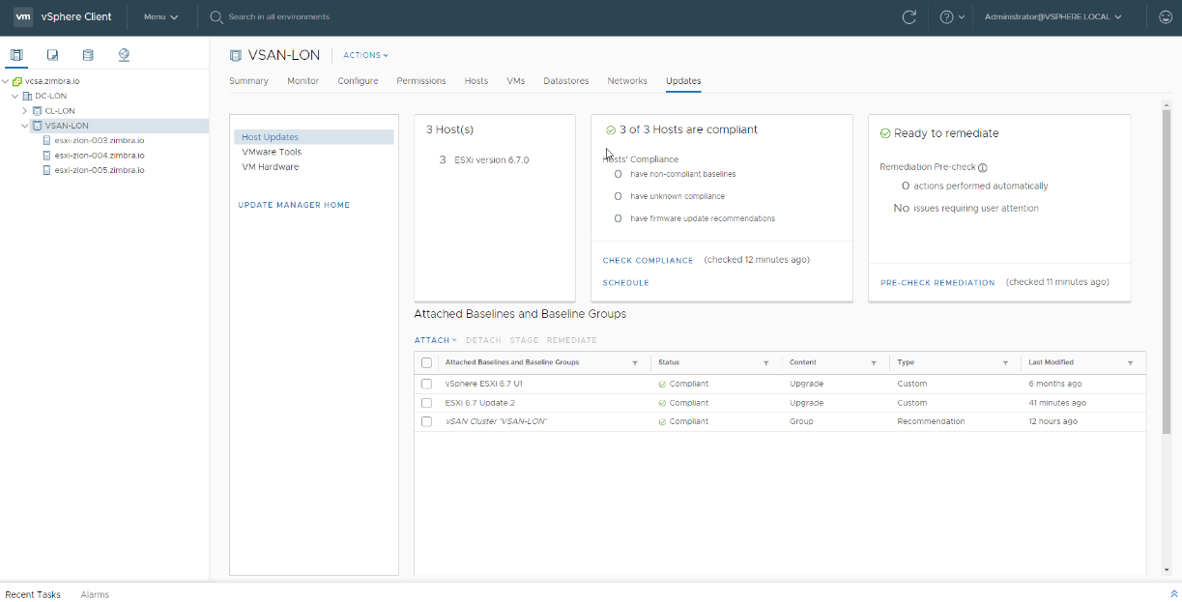Image resolution: width=1182 pixels, height=602 pixels.
Task: Click SCHEDULE link
Action: point(626,283)
